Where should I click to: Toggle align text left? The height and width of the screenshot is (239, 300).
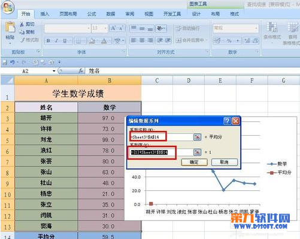(134, 41)
